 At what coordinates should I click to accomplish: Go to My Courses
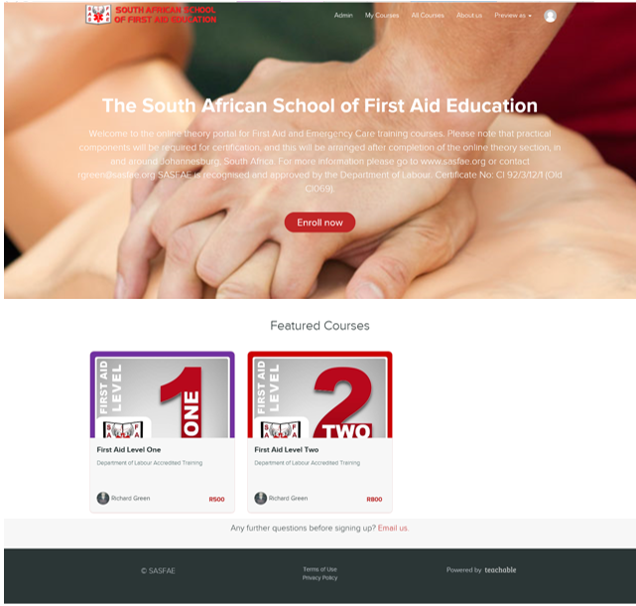click(x=382, y=16)
